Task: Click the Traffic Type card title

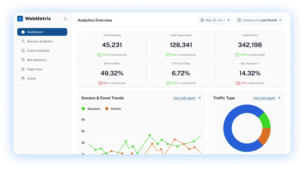Action: click(224, 98)
